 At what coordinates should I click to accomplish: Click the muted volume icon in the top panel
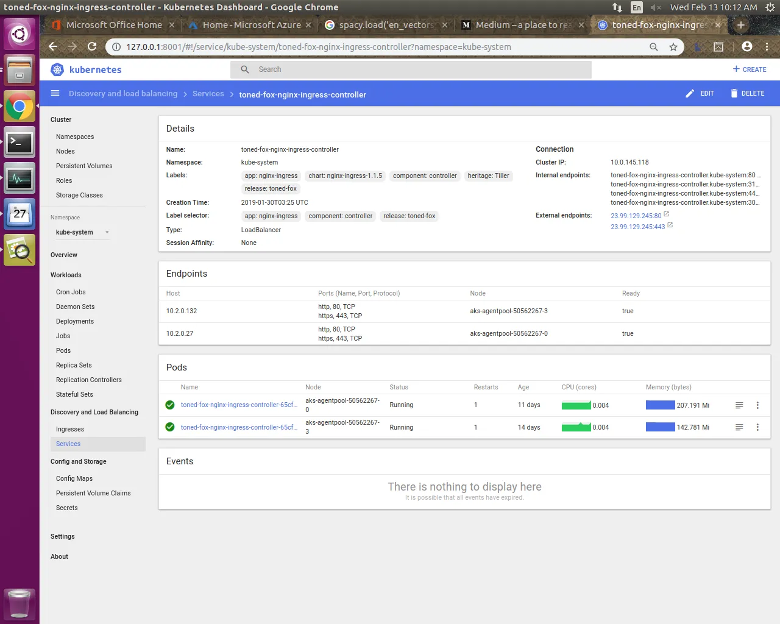pos(656,7)
